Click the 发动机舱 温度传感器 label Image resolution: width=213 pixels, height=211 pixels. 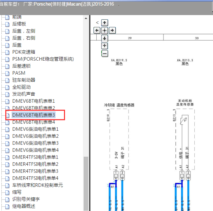pos(185,102)
